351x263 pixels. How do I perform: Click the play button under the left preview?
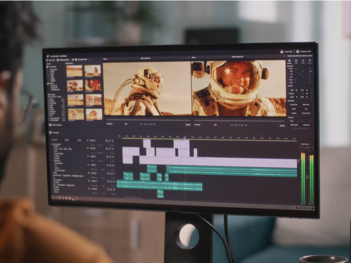(148, 124)
